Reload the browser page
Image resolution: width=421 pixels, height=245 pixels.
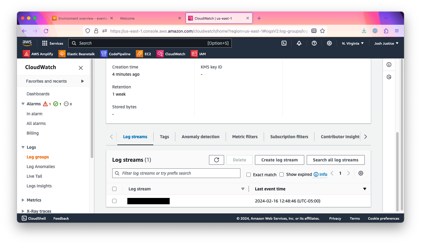click(46, 31)
